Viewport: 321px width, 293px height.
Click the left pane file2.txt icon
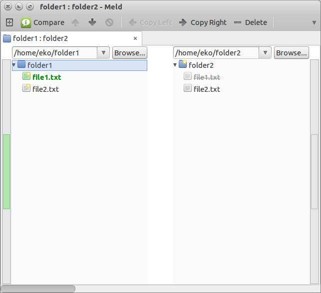click(26, 88)
